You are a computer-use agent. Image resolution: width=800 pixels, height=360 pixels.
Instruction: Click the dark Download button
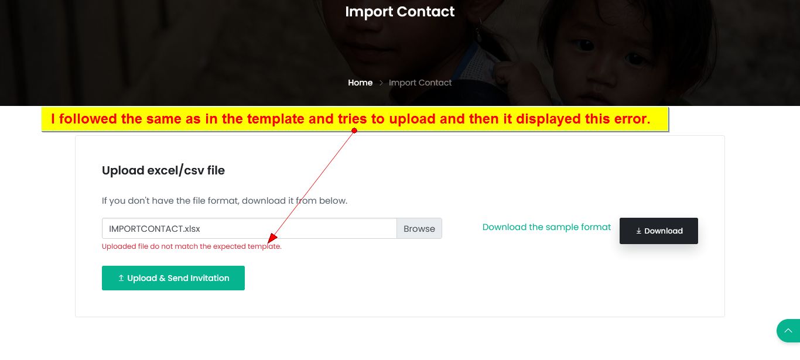click(x=659, y=231)
